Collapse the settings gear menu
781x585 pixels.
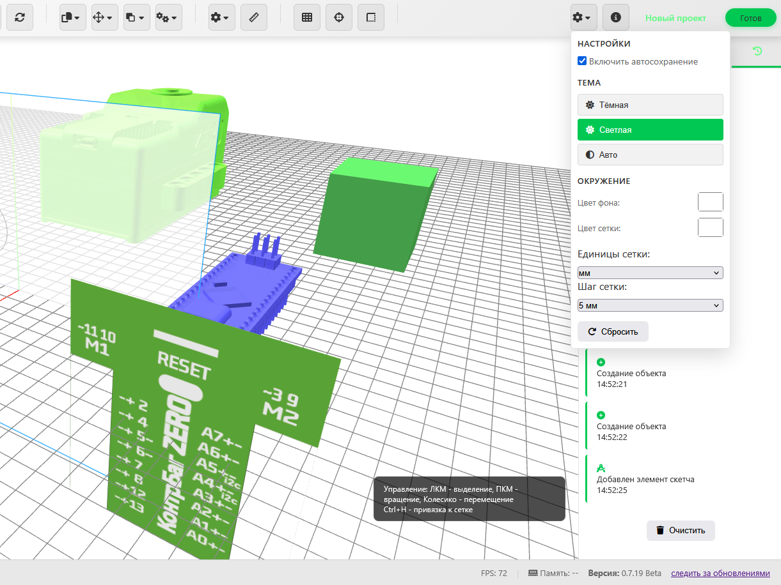tap(584, 17)
